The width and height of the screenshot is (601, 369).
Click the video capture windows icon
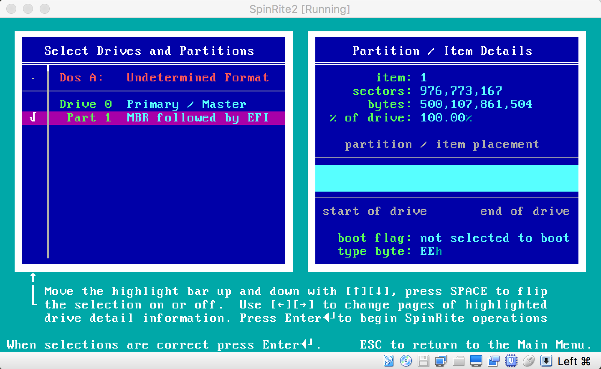click(x=493, y=361)
